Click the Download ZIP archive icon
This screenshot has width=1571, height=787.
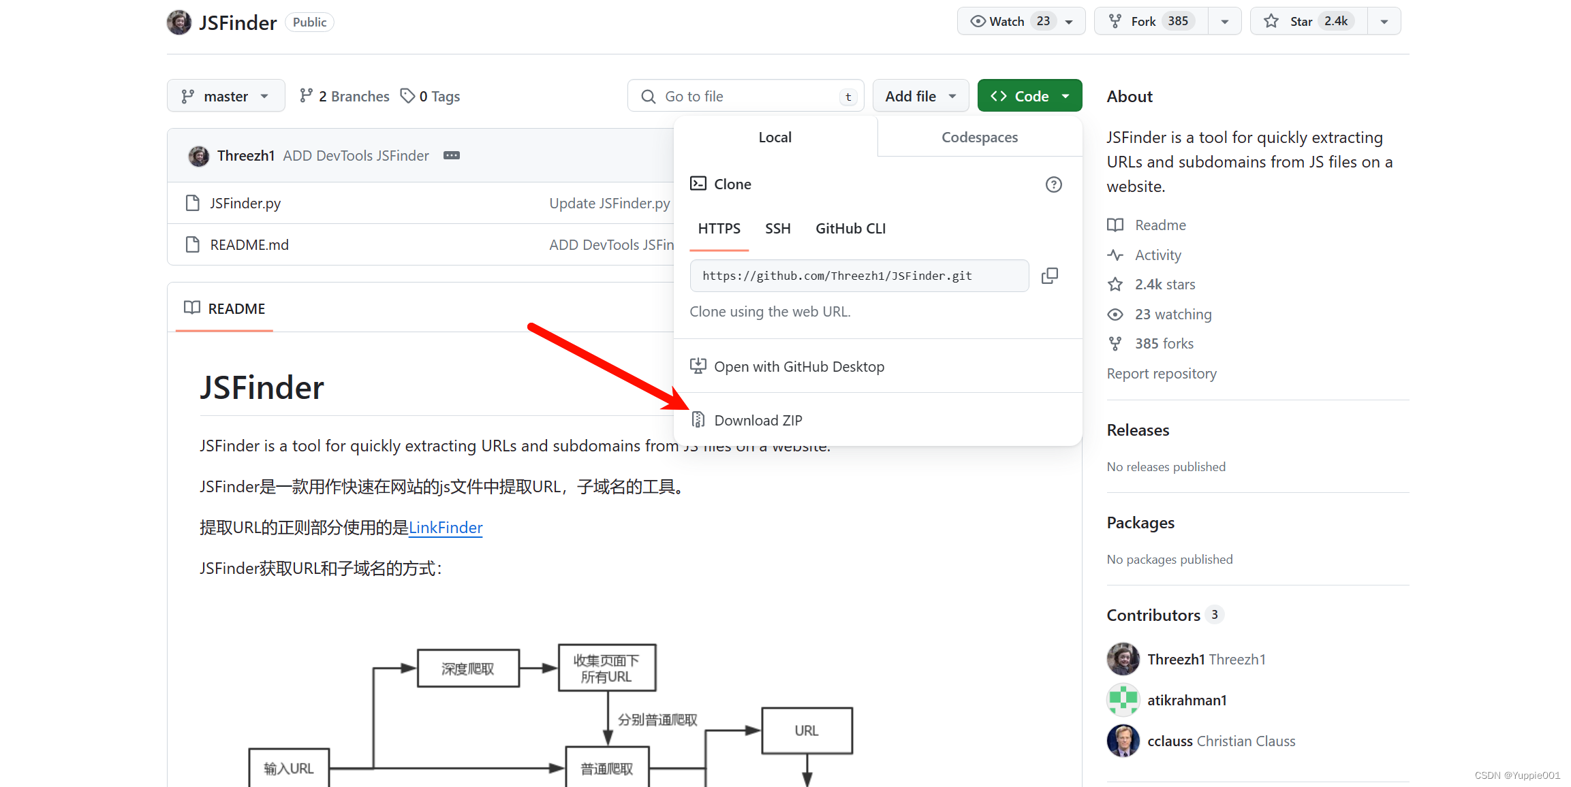pyautogui.click(x=698, y=419)
